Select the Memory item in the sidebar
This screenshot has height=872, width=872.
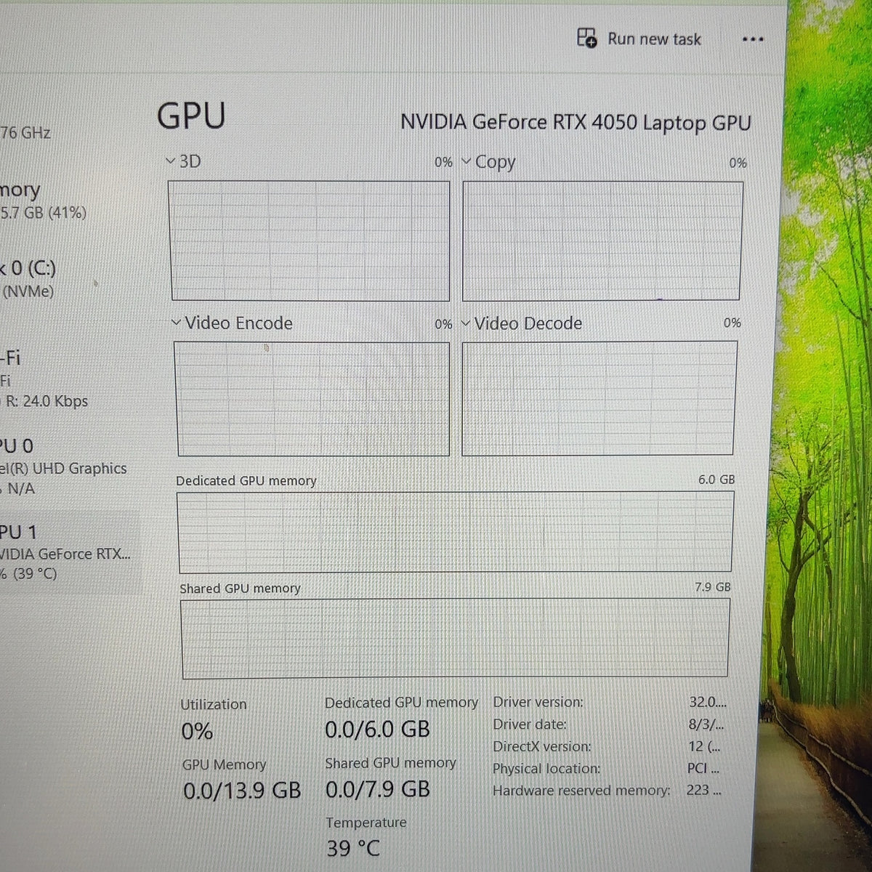click(x=44, y=201)
